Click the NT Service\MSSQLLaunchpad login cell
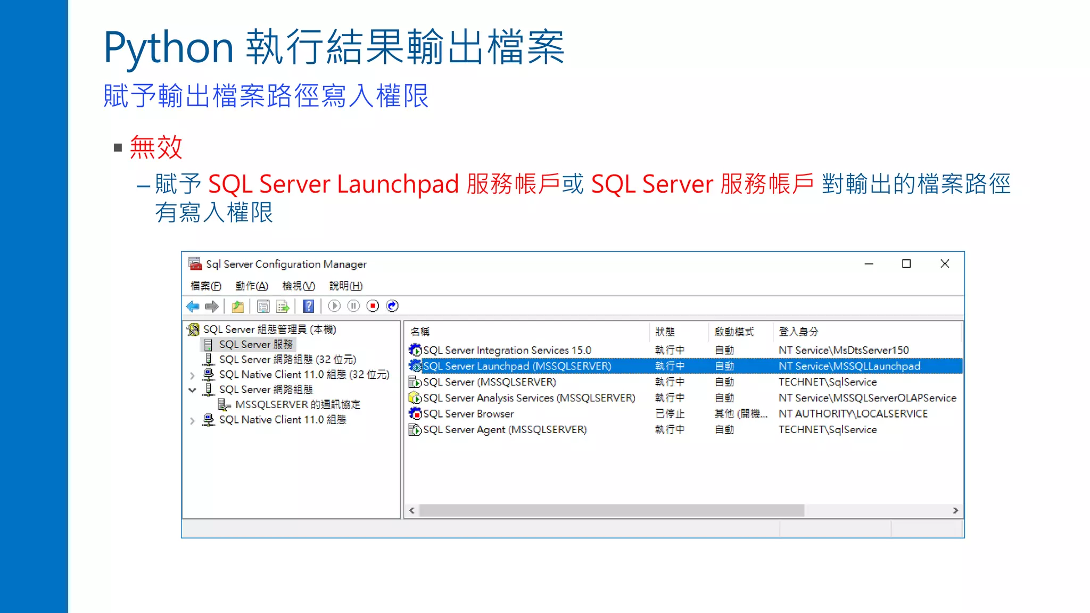Viewport: 1090px width, 613px height. 849,366
